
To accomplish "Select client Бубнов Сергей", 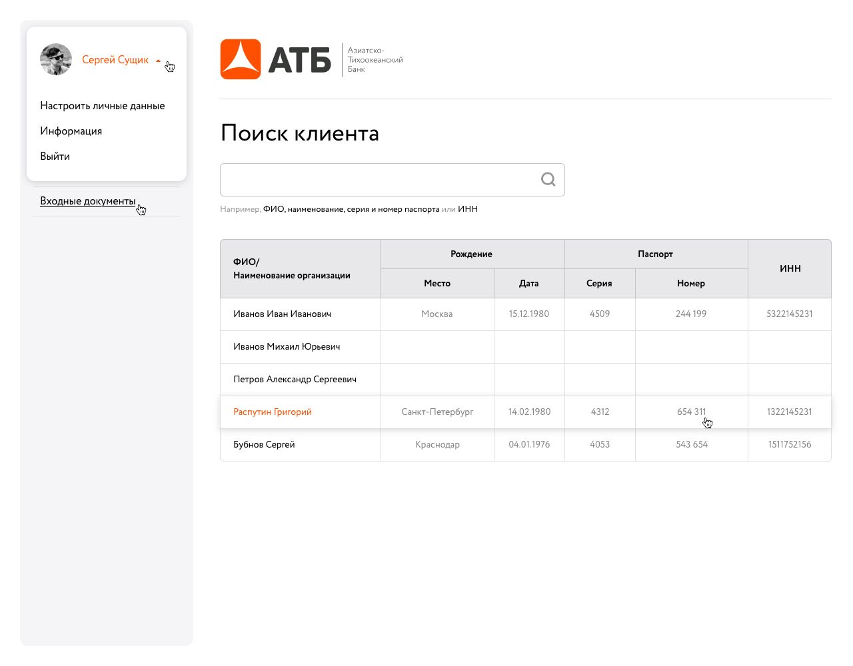I will pos(264,444).
